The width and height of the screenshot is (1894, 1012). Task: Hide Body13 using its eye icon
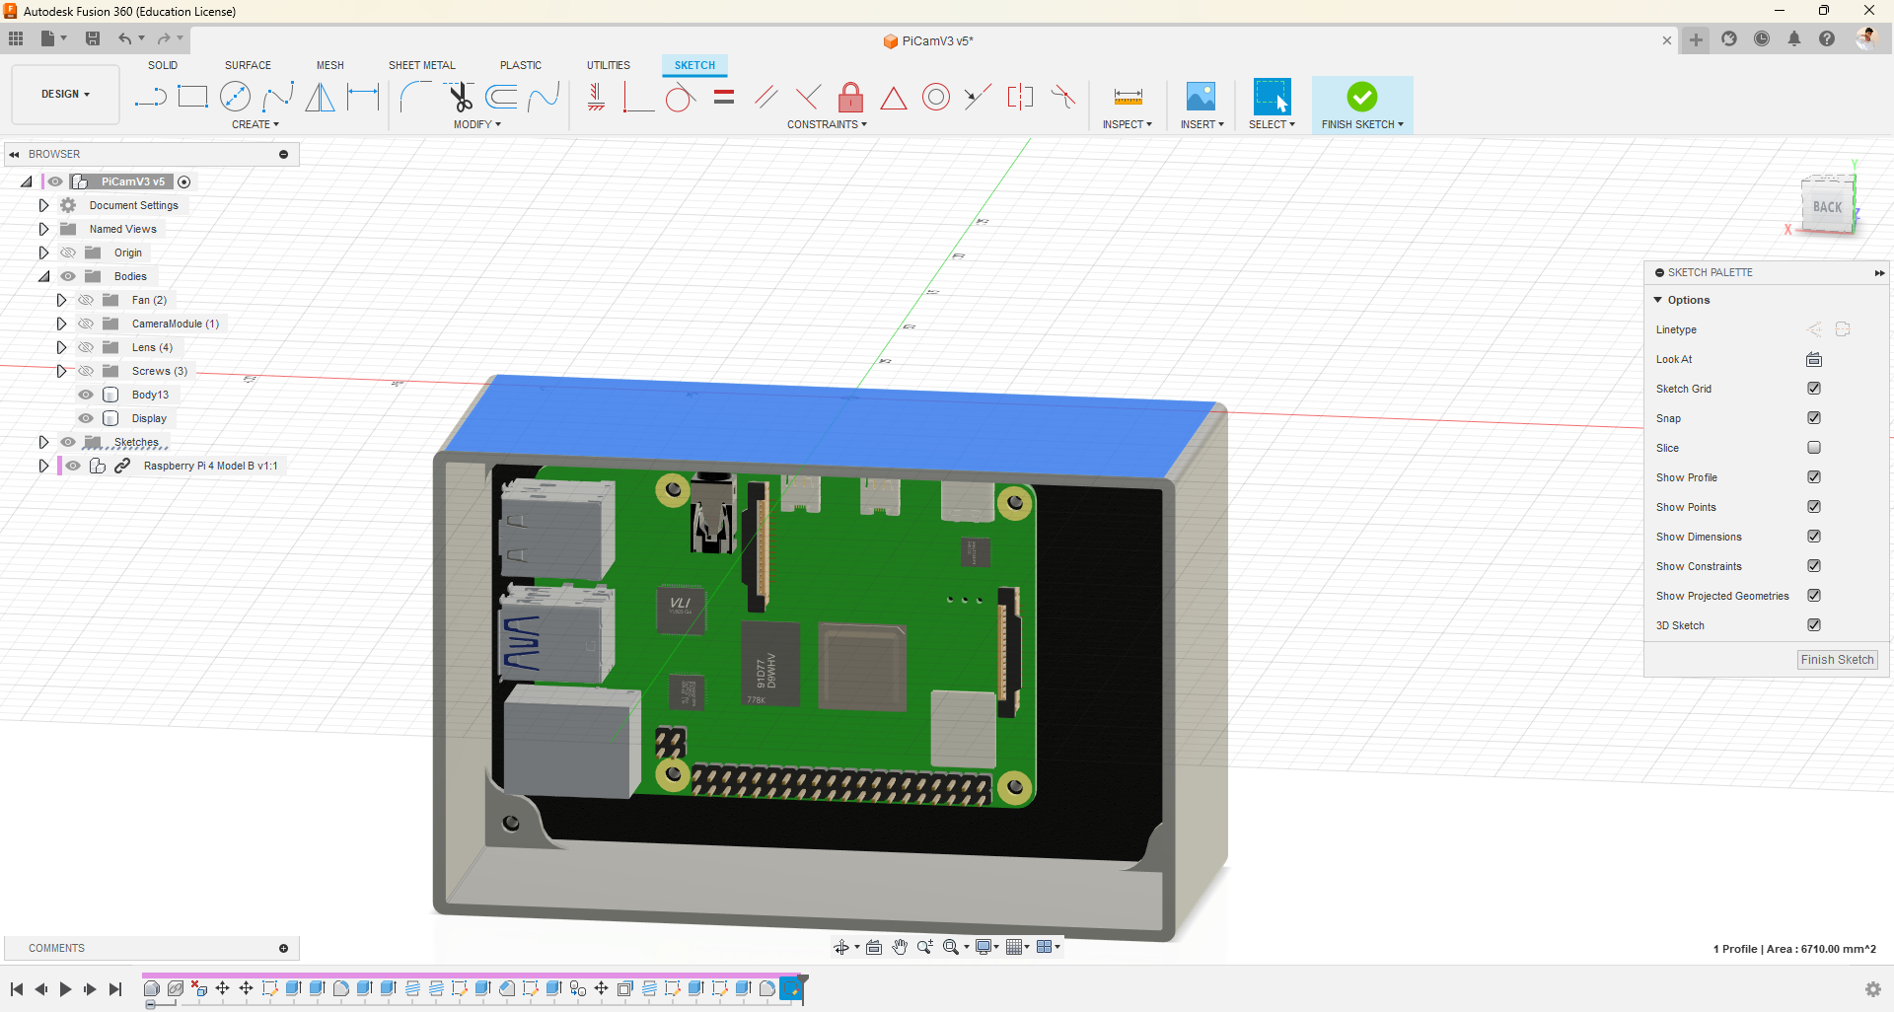click(86, 395)
